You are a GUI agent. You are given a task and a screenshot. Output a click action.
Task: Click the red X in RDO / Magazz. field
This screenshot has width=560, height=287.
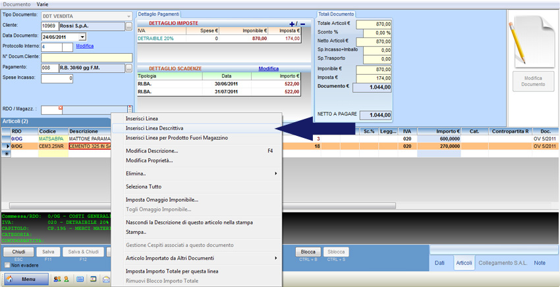pos(61,108)
